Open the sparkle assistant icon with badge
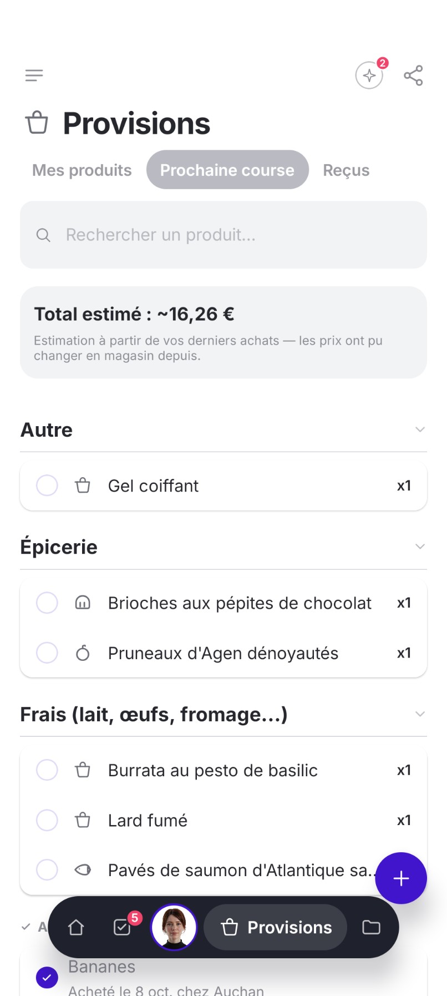Image resolution: width=447 pixels, height=996 pixels. 370,75
